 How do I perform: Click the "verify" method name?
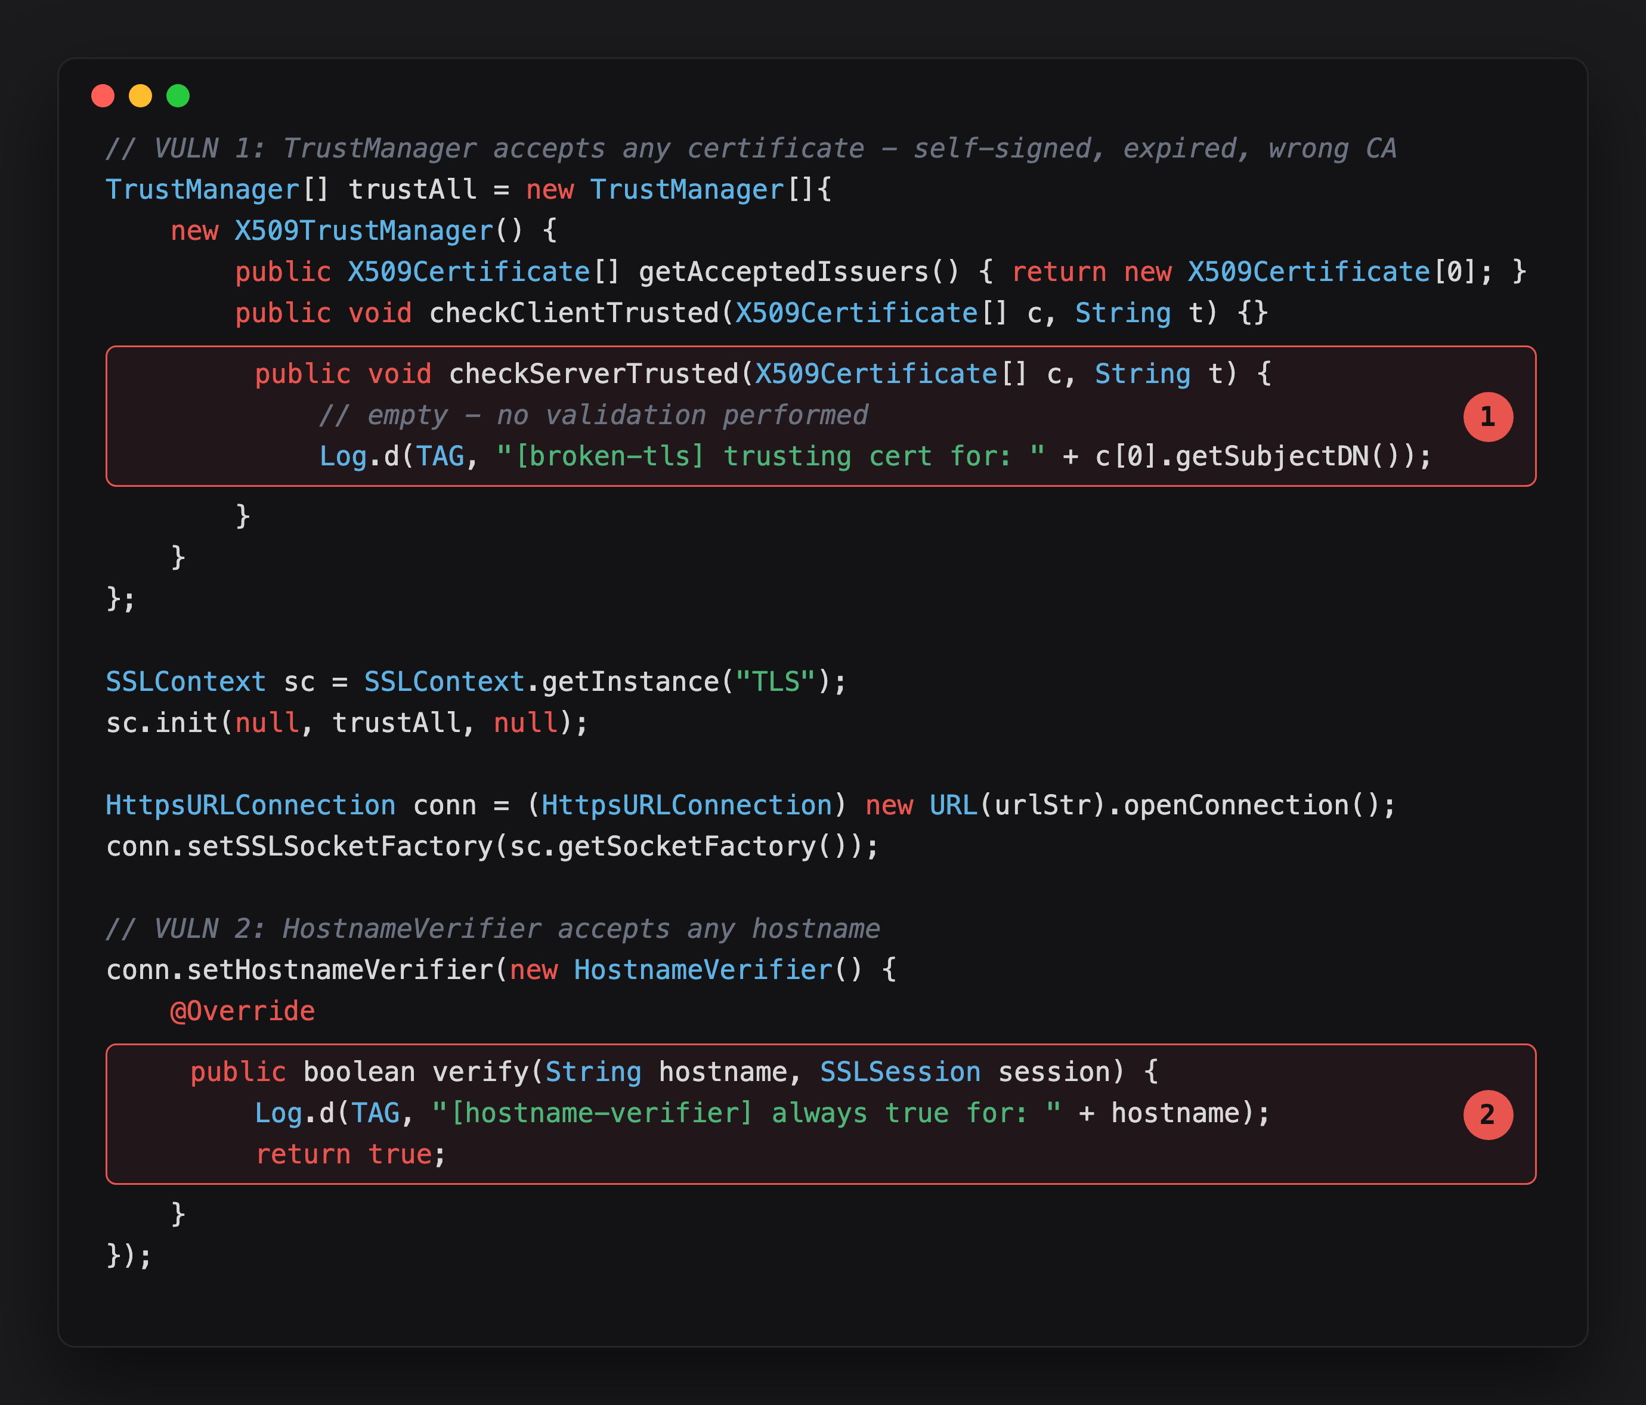click(x=480, y=1072)
